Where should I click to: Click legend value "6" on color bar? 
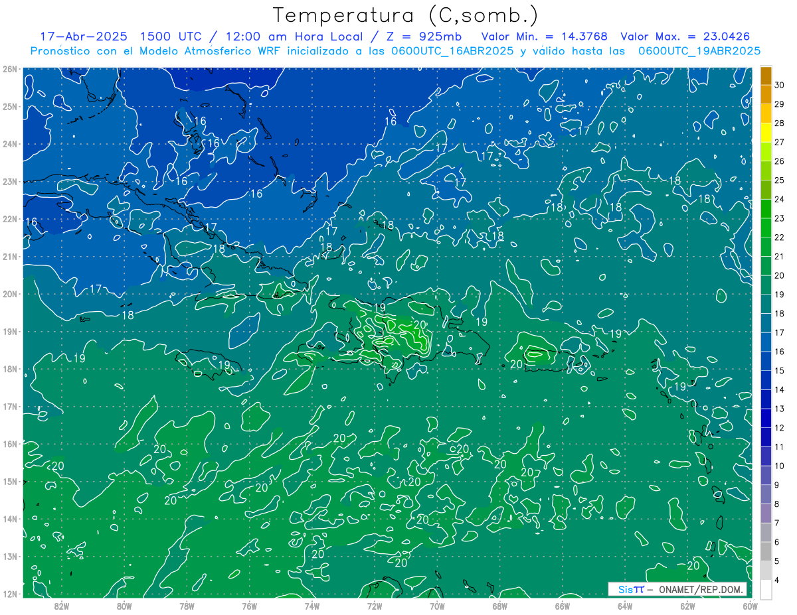coord(778,542)
